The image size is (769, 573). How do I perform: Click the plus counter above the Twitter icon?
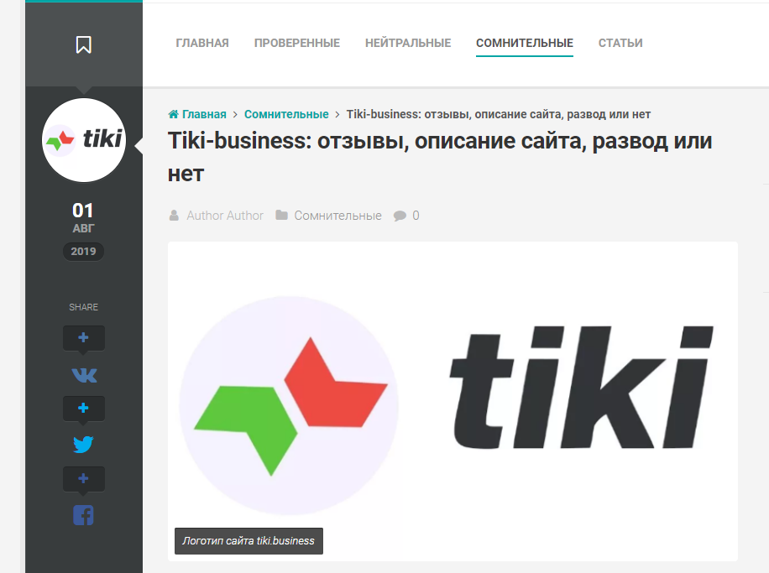click(84, 409)
